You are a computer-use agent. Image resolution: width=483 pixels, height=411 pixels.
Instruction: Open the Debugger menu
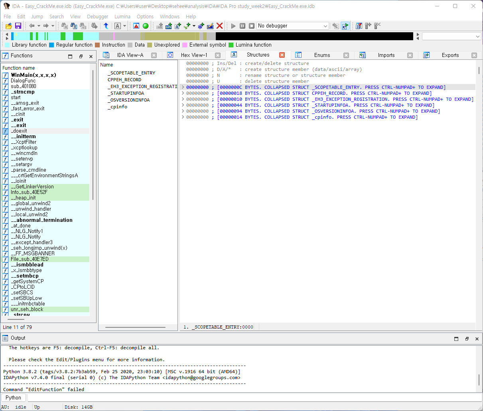pos(97,16)
